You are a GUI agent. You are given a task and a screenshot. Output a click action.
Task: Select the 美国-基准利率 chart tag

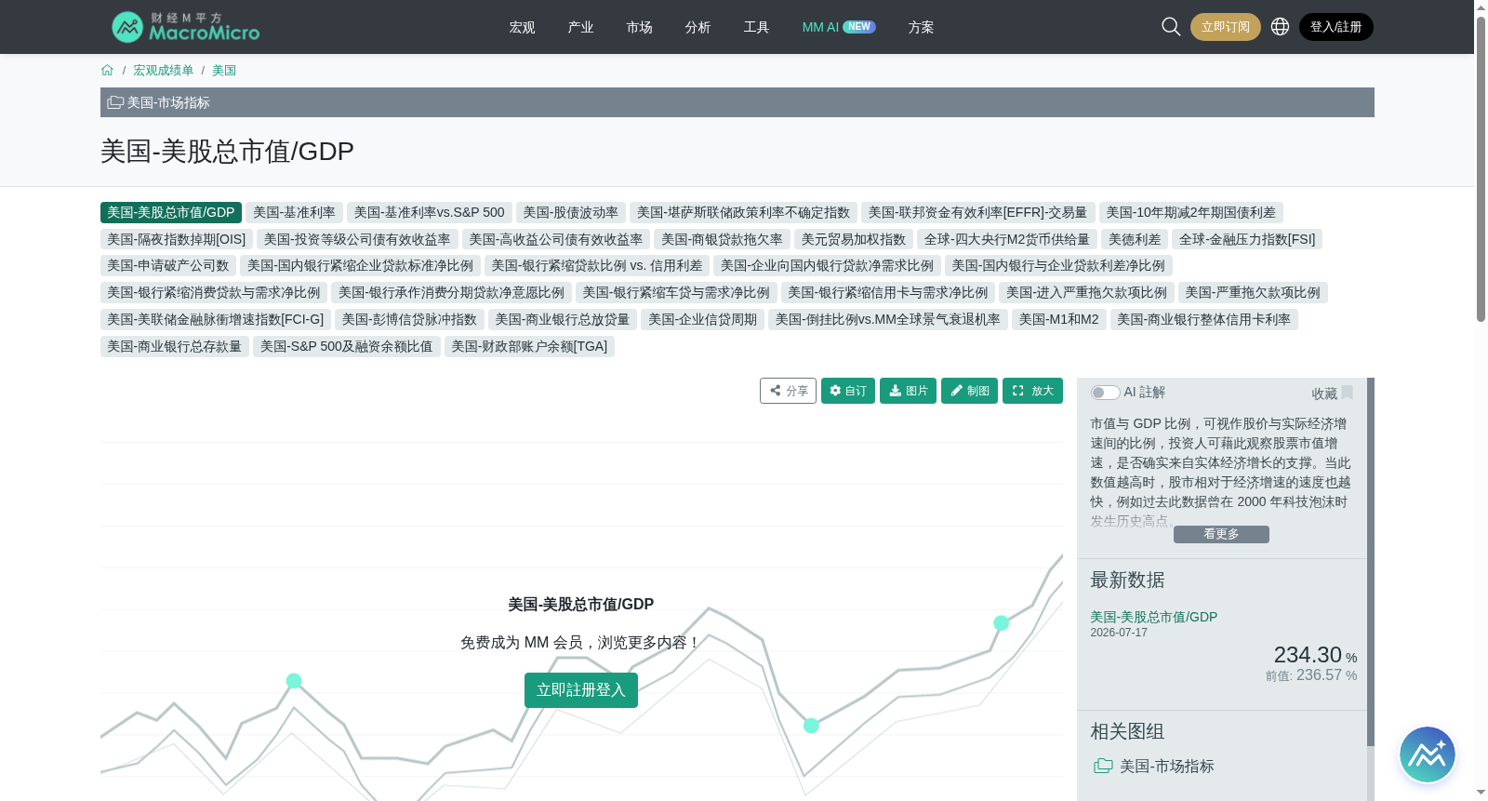[x=294, y=213]
